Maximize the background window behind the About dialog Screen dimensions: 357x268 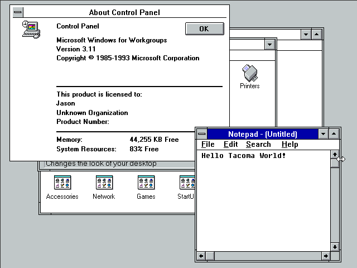pyautogui.click(x=317, y=35)
